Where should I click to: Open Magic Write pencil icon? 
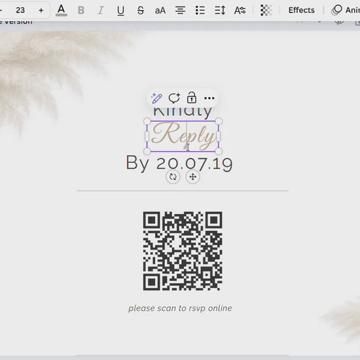point(157,98)
